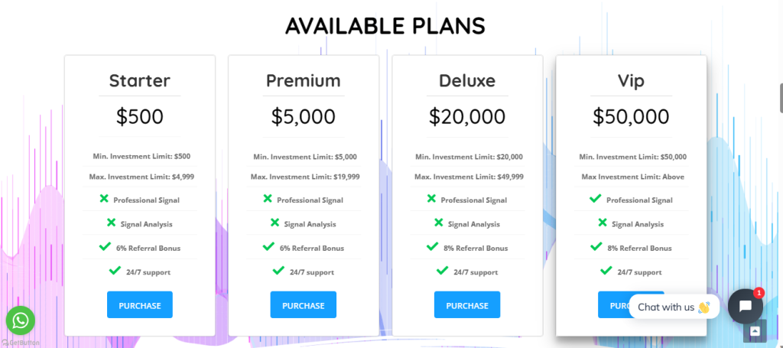
Task: Click the page's vertical scrollbar thumb
Action: pyautogui.click(x=781, y=99)
